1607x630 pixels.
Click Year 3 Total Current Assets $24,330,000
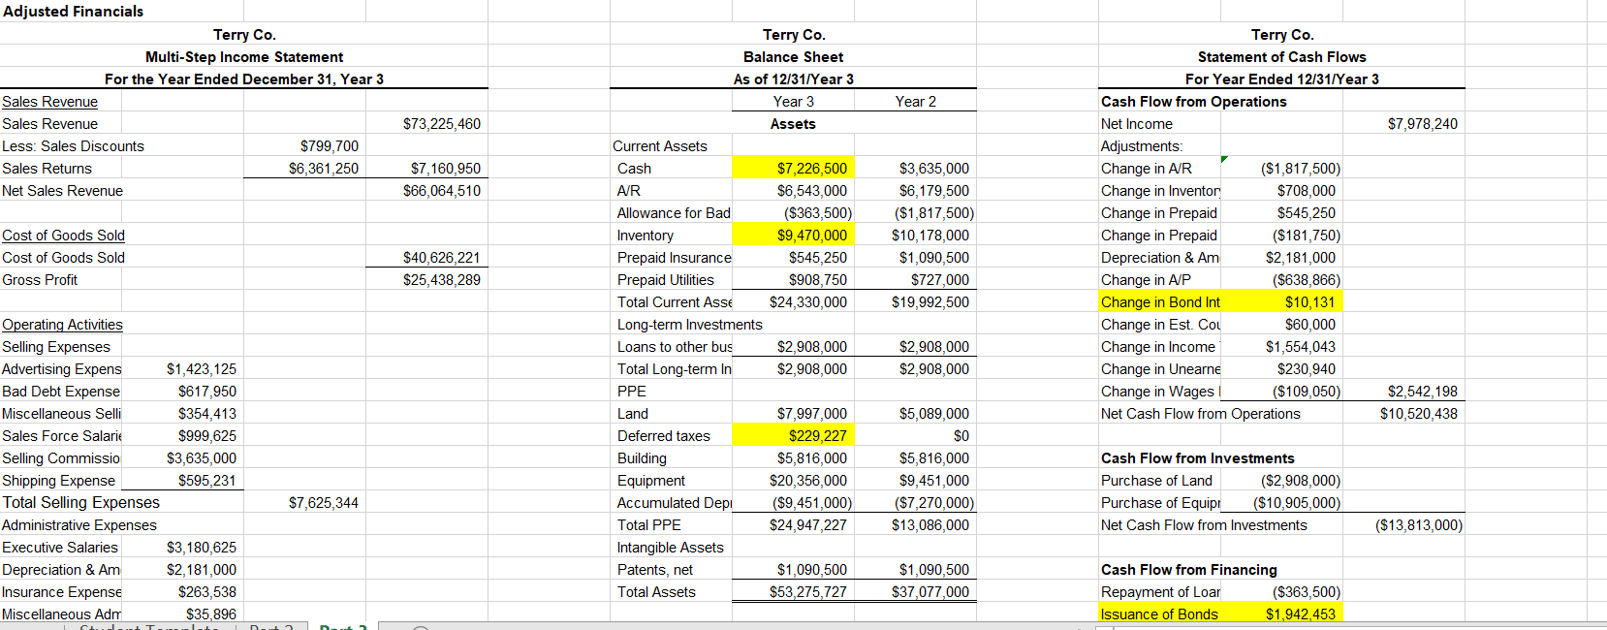click(808, 302)
